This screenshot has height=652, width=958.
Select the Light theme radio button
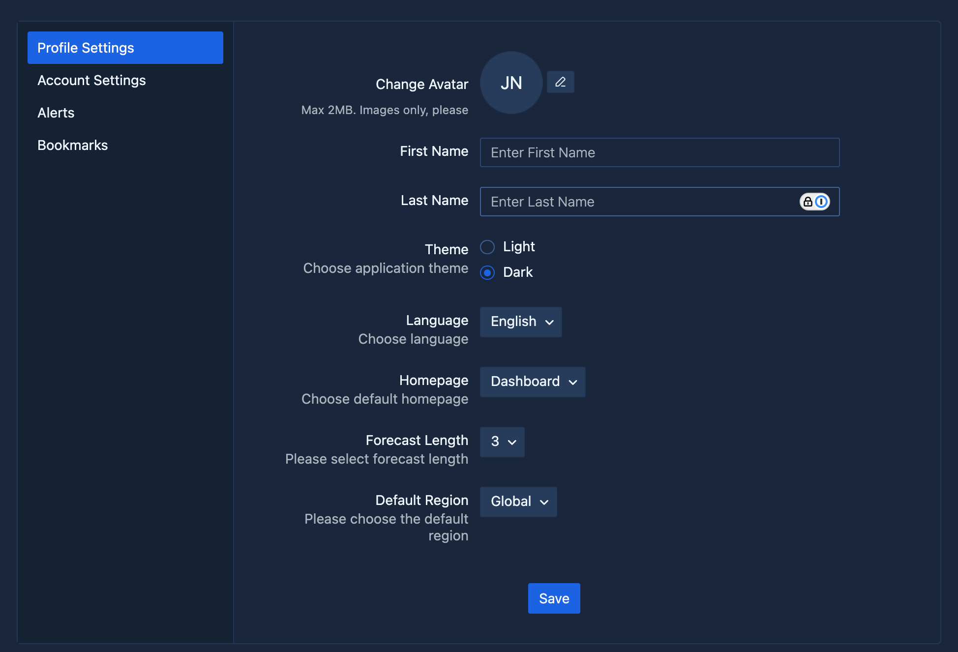487,247
